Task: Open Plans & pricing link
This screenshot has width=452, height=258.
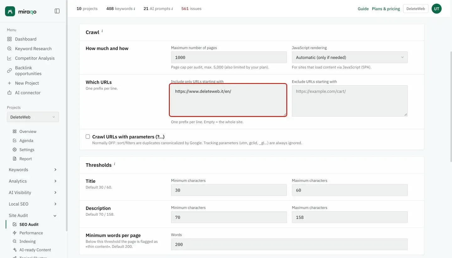Action: [386, 9]
